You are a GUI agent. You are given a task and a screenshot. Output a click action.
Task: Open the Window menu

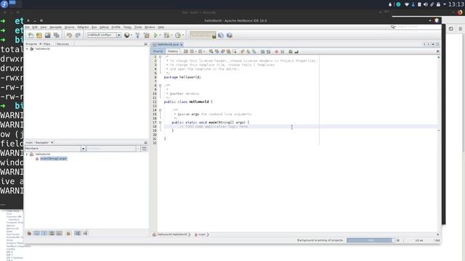(150, 28)
